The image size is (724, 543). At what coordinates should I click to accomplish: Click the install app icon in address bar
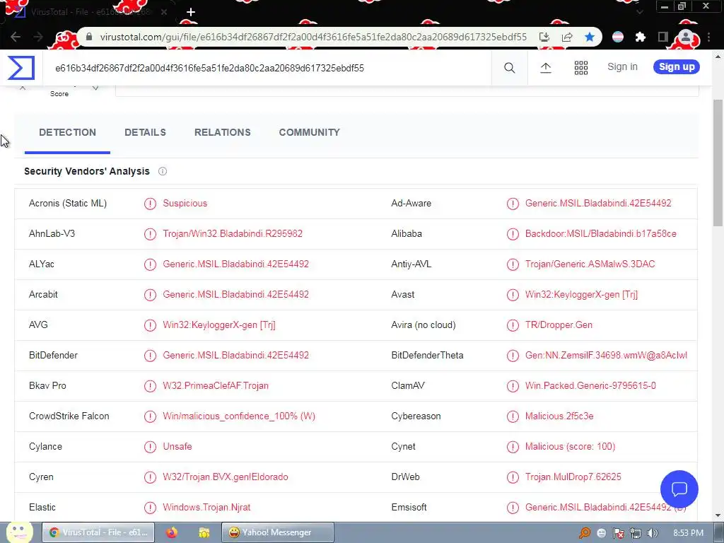544,37
